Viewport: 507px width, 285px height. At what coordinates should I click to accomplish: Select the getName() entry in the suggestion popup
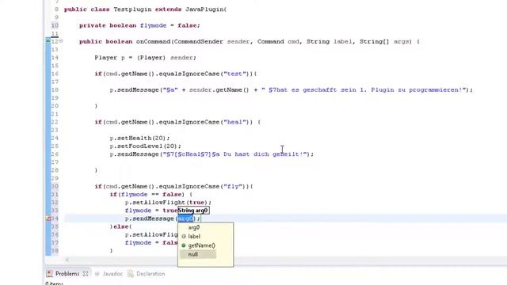click(x=201, y=245)
